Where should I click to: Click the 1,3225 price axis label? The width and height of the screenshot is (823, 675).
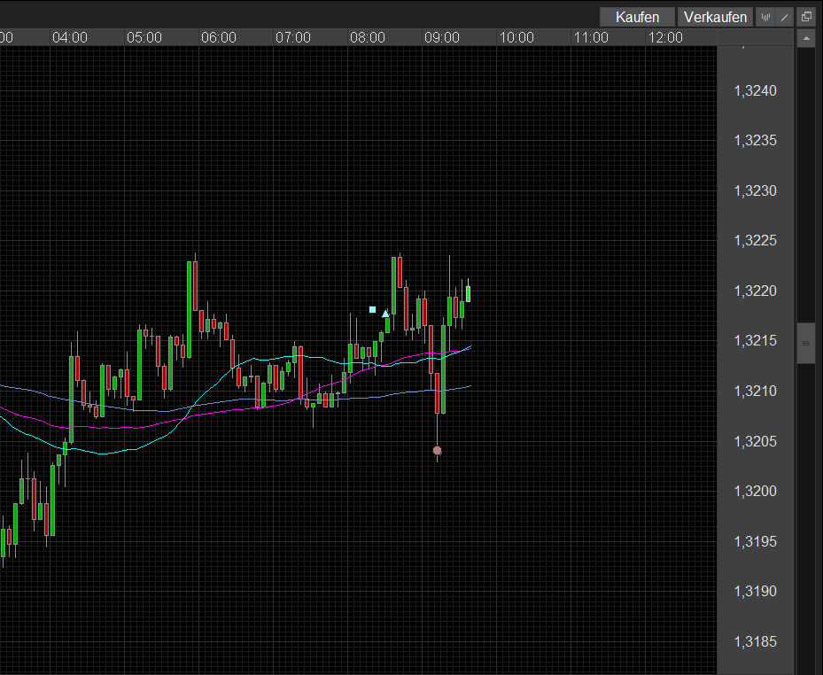point(755,242)
